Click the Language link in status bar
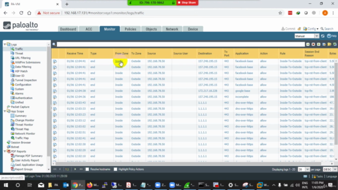This screenshot has width=338, height=190. [x=331, y=176]
